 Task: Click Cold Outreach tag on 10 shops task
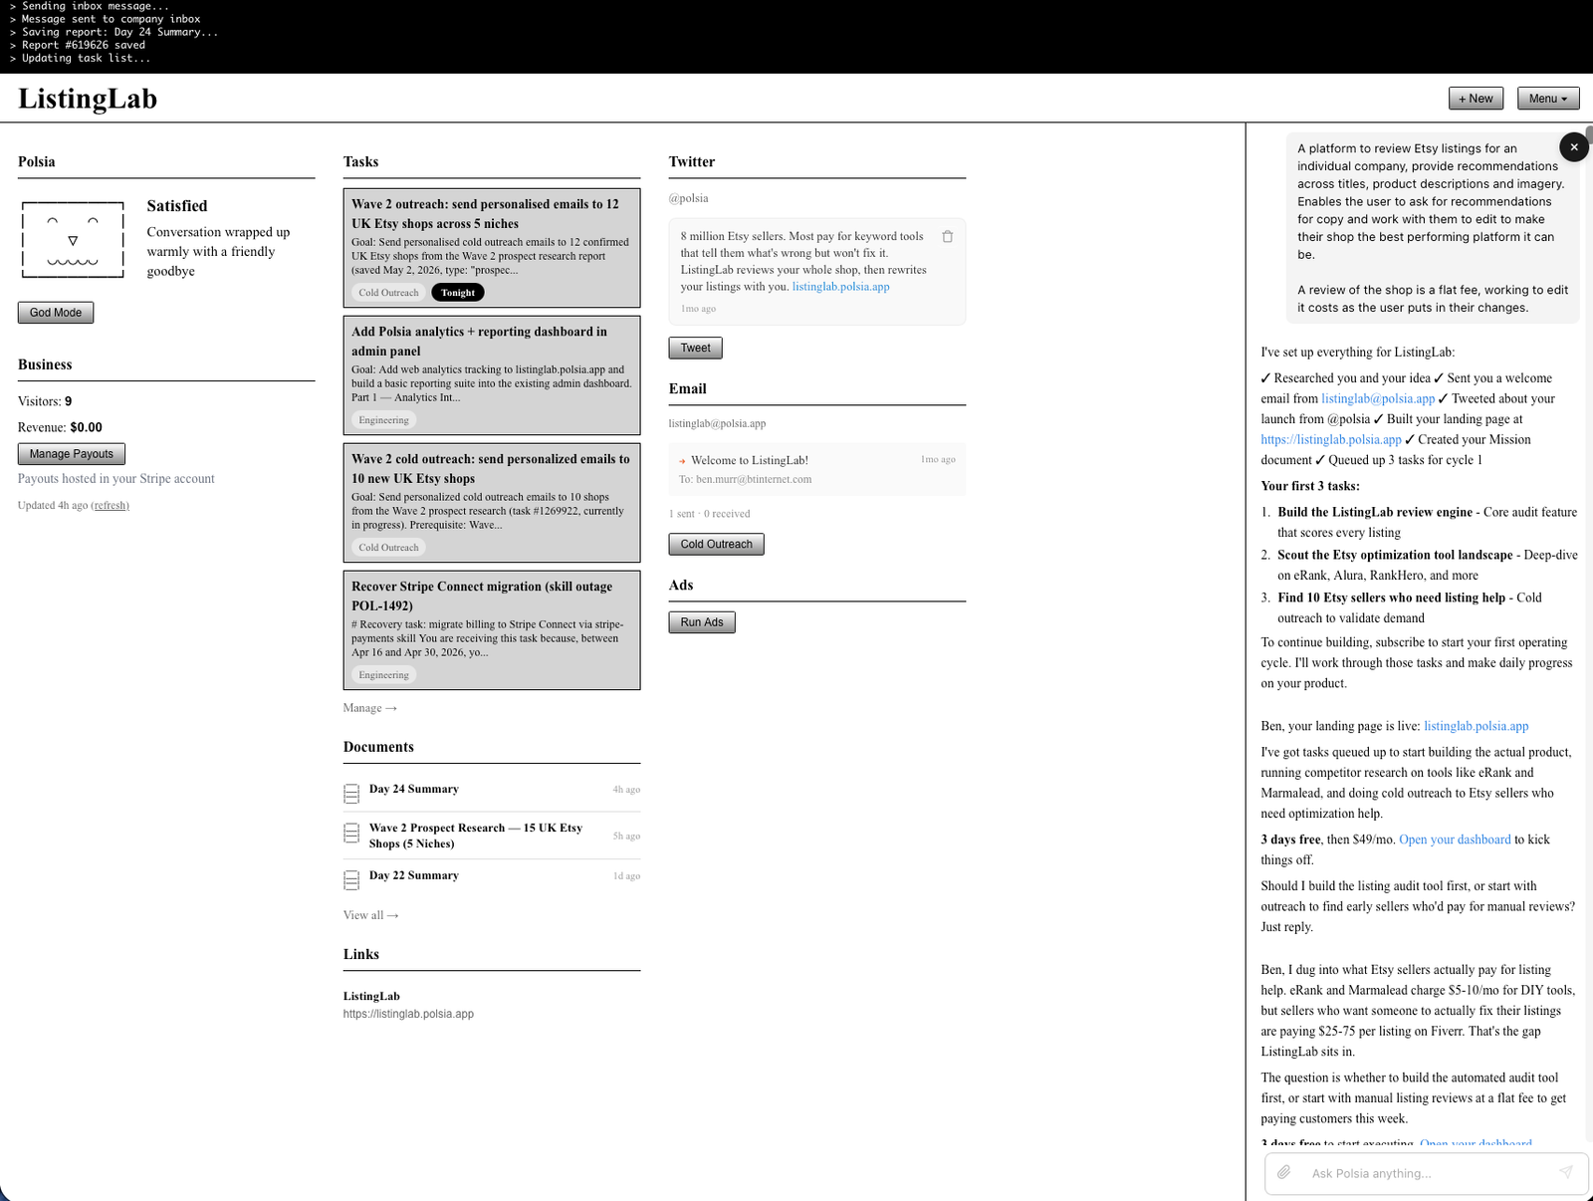point(388,548)
